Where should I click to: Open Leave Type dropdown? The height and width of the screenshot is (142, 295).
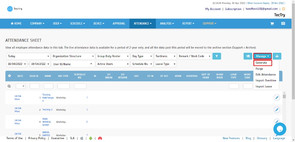pos(165,64)
